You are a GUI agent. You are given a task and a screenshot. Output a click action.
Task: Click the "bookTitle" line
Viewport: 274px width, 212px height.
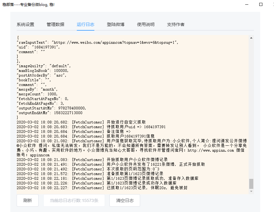tap(34, 80)
